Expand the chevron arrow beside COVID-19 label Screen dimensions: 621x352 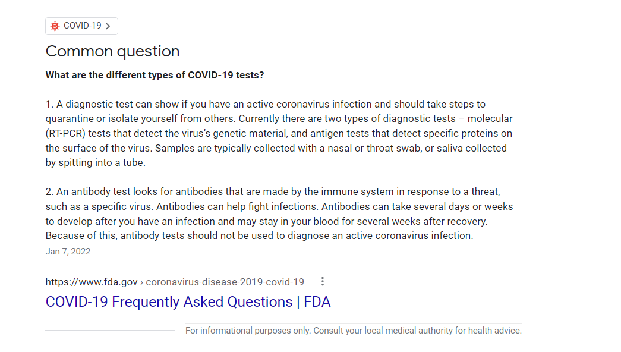pos(108,26)
